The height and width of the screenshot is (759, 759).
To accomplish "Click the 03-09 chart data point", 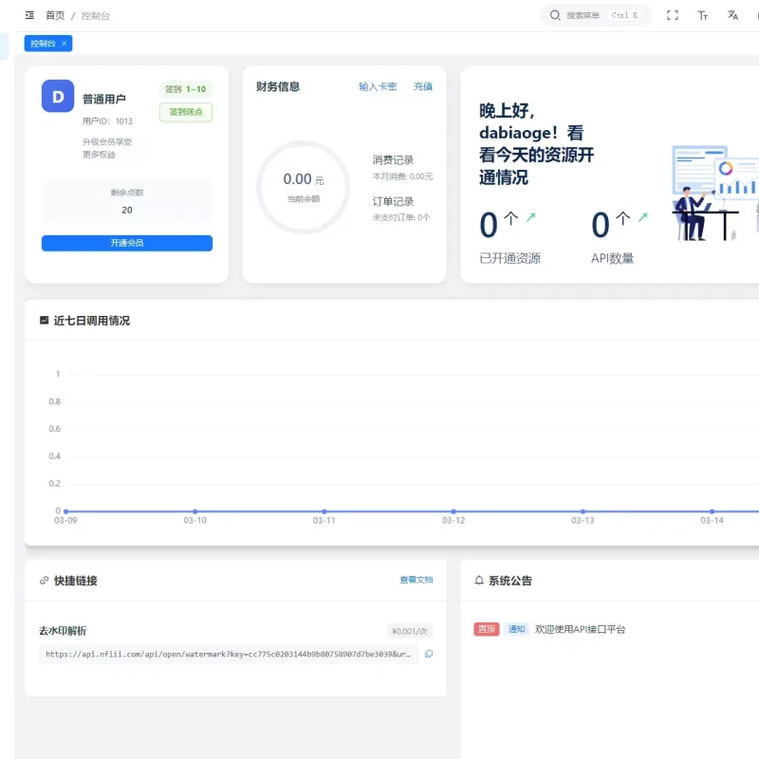I will point(65,511).
